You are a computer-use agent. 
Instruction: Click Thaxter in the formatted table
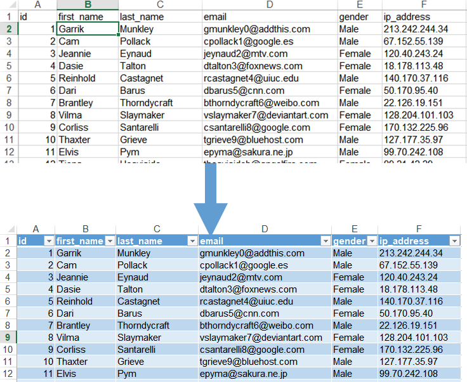tap(72, 362)
